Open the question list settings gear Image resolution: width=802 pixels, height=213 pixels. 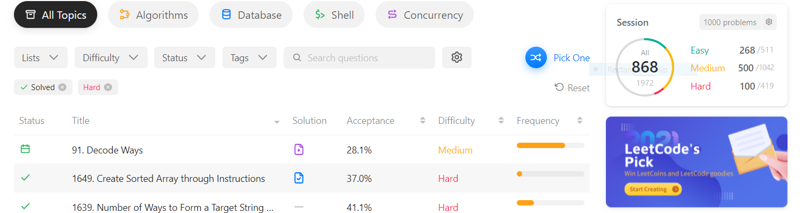click(x=457, y=57)
